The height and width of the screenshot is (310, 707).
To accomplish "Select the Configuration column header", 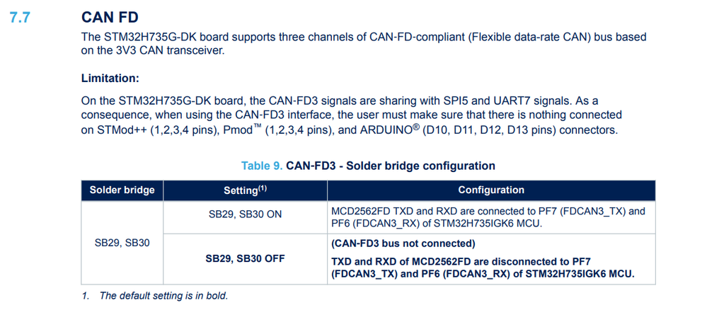I will (491, 190).
